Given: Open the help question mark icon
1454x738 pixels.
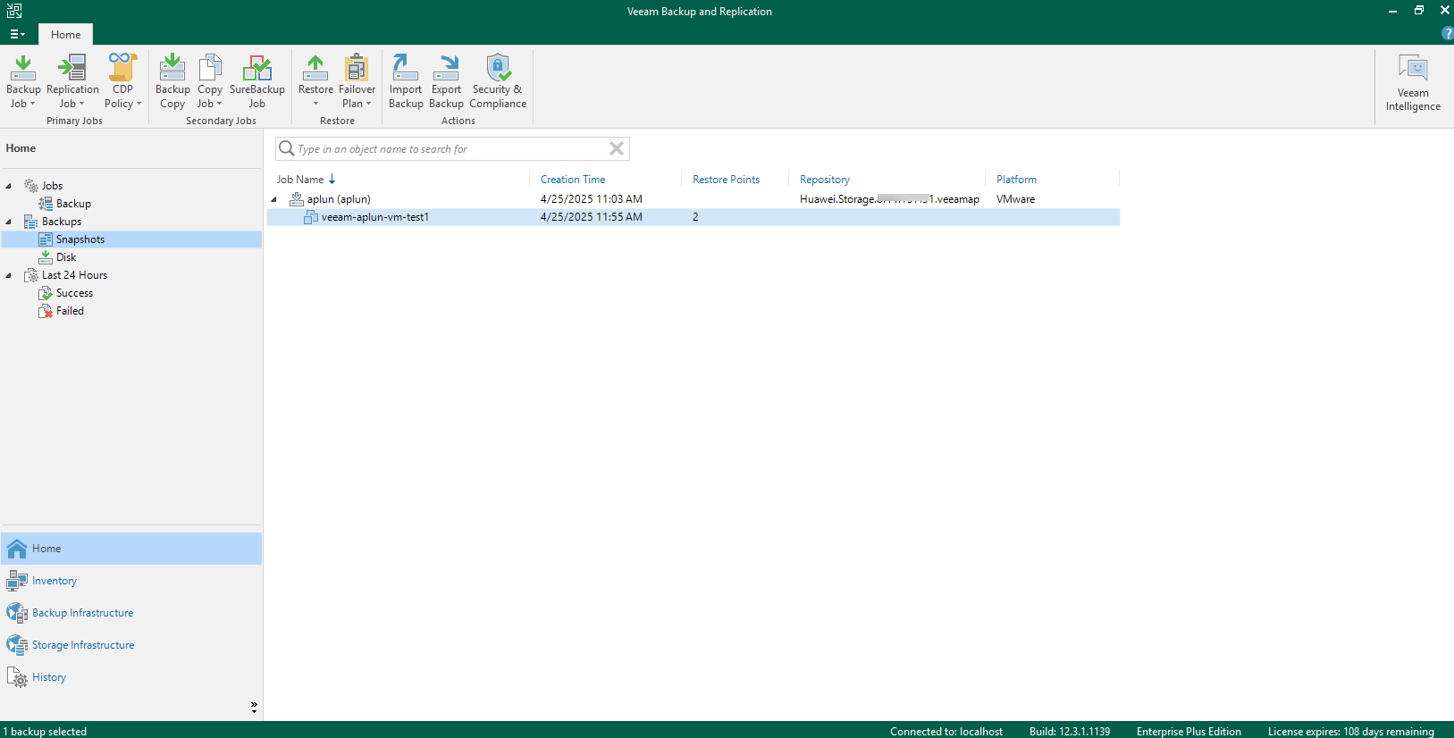Looking at the screenshot, I should tap(1447, 33).
